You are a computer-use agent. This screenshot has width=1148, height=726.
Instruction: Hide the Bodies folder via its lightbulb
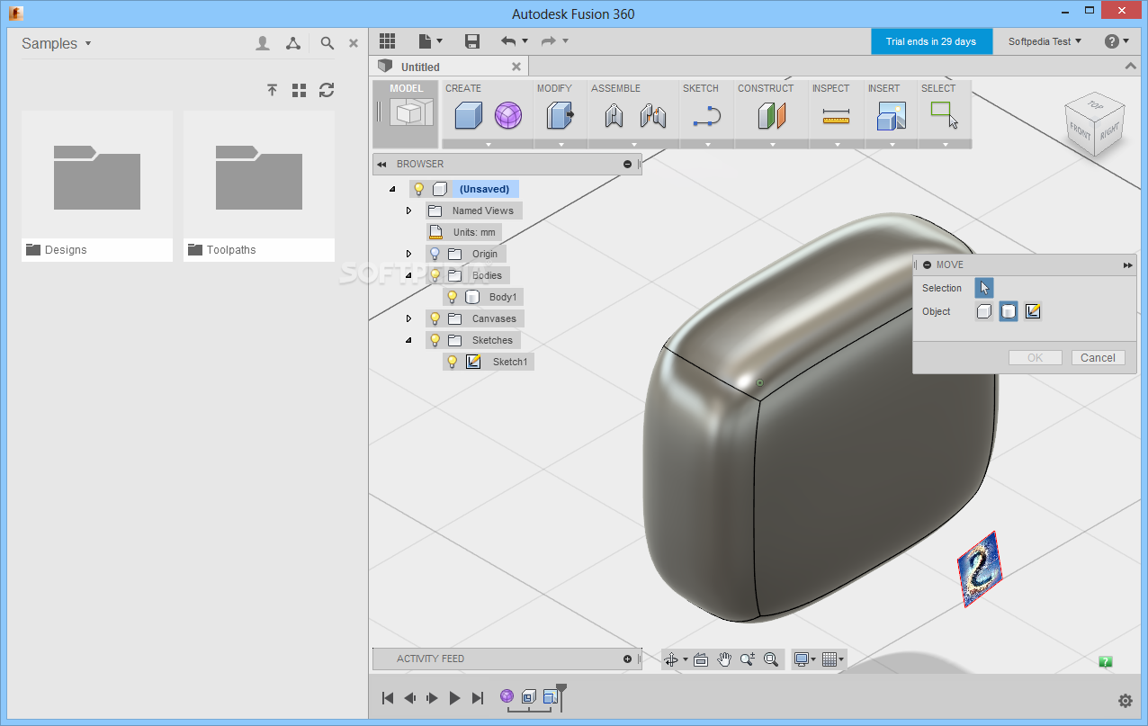(x=435, y=275)
